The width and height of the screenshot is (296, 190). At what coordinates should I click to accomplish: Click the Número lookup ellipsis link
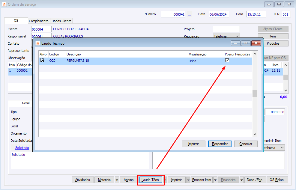[189, 14]
